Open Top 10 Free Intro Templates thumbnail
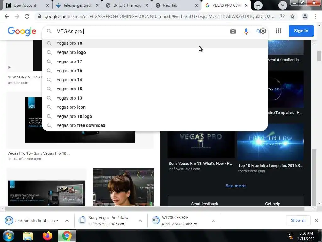 coord(270,142)
